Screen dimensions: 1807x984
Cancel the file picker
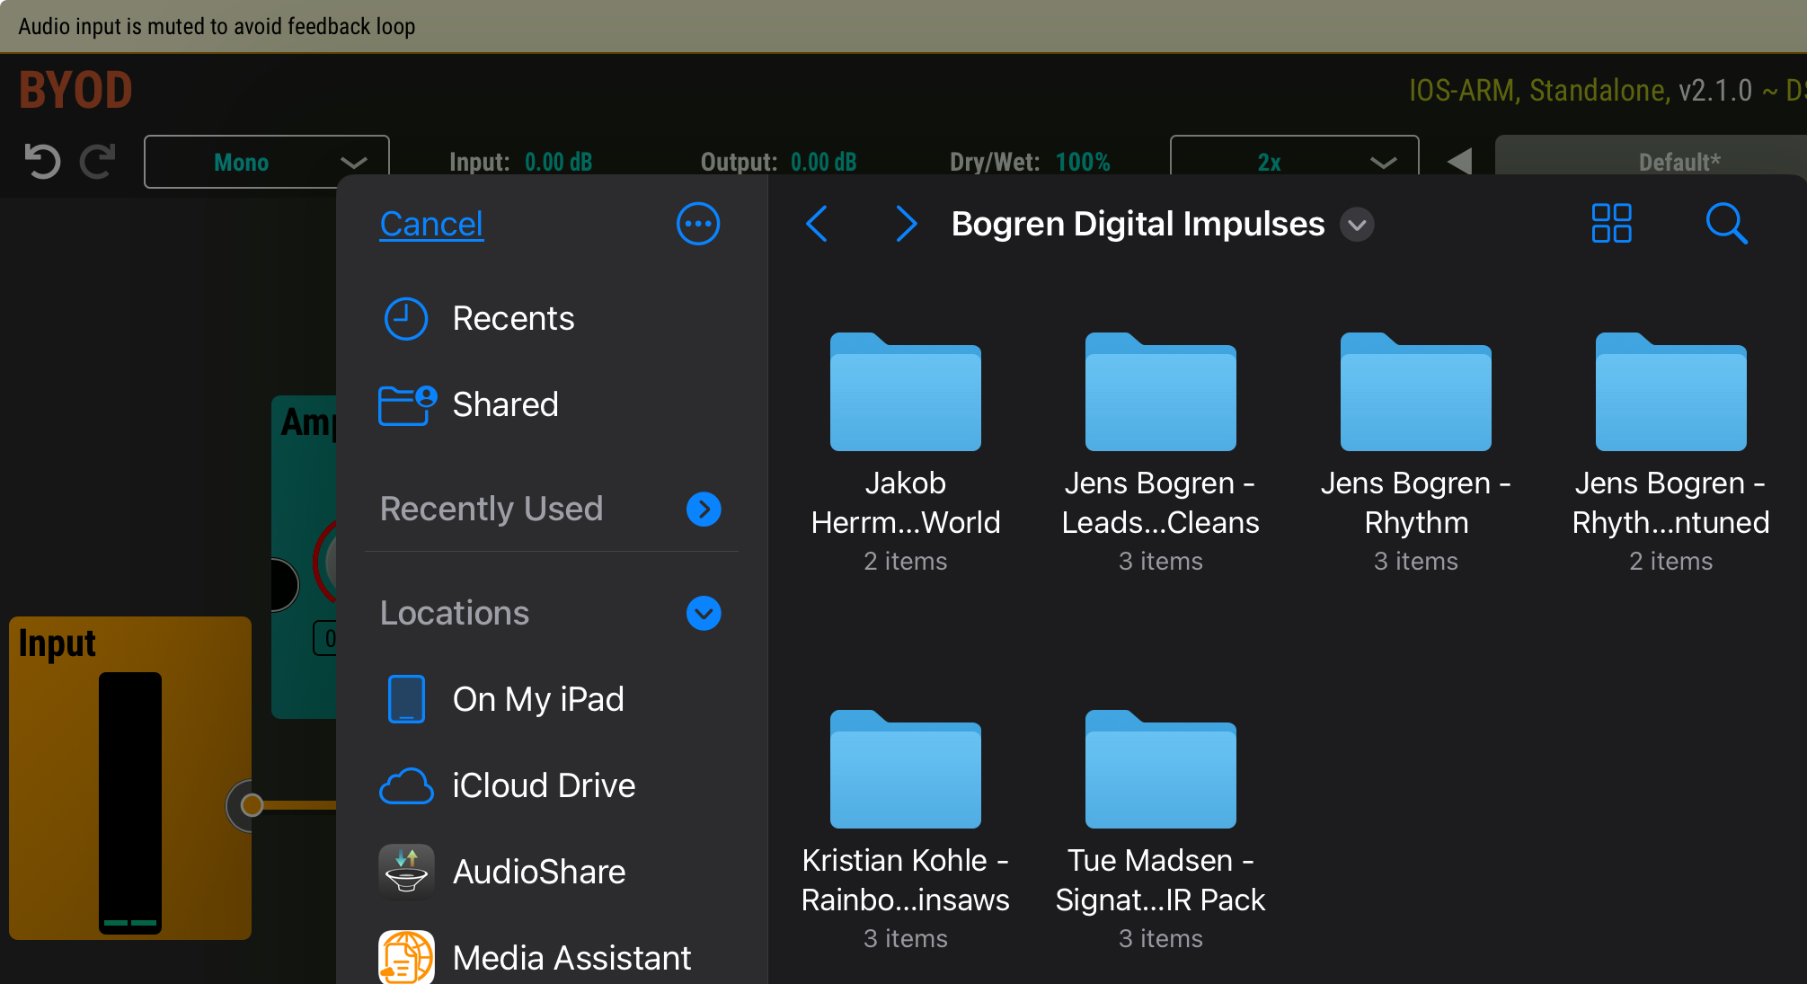point(431,224)
